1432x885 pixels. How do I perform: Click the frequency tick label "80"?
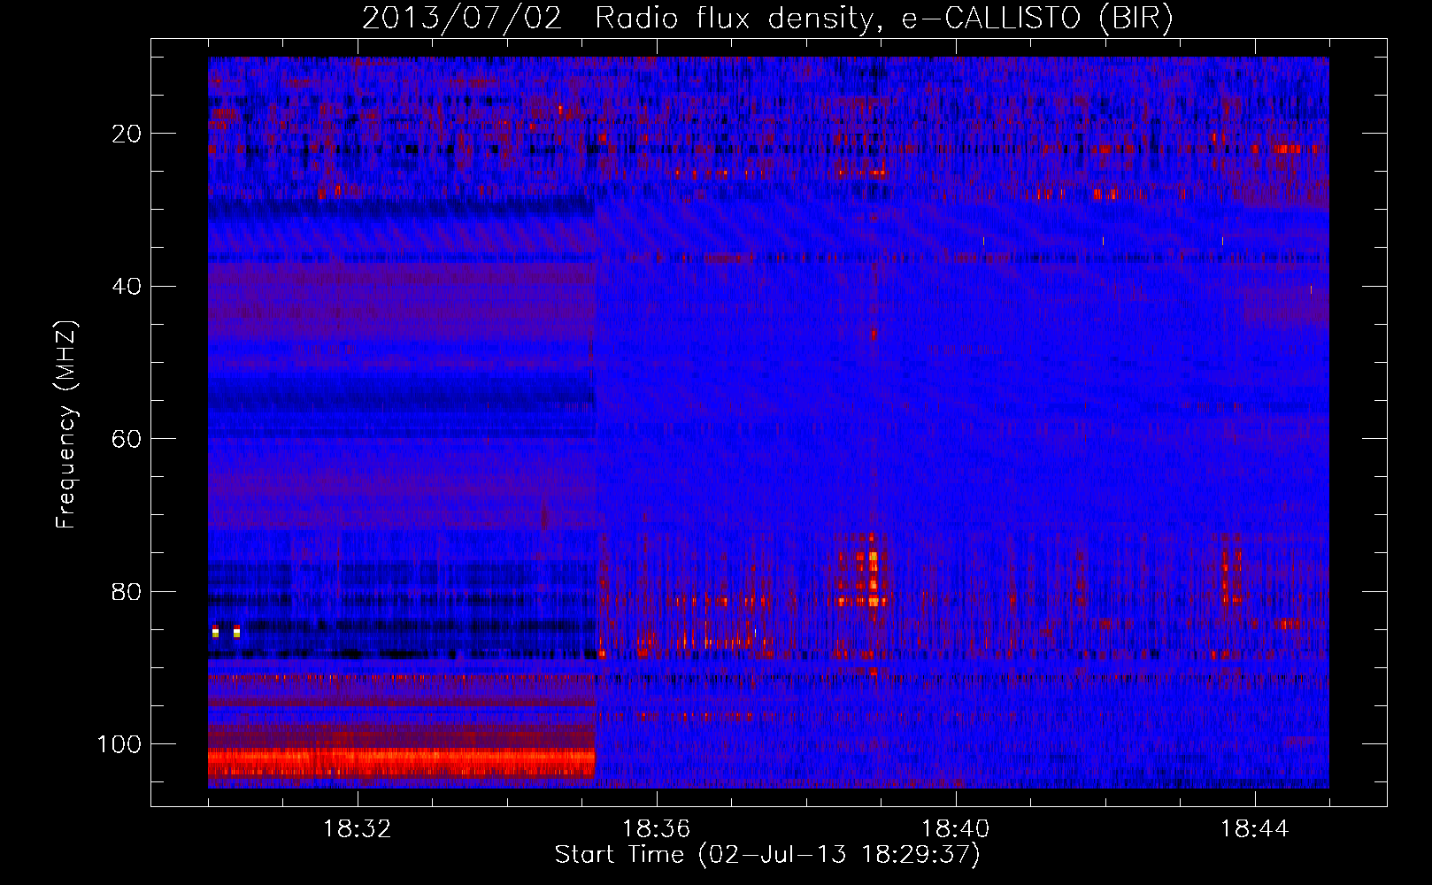point(127,592)
